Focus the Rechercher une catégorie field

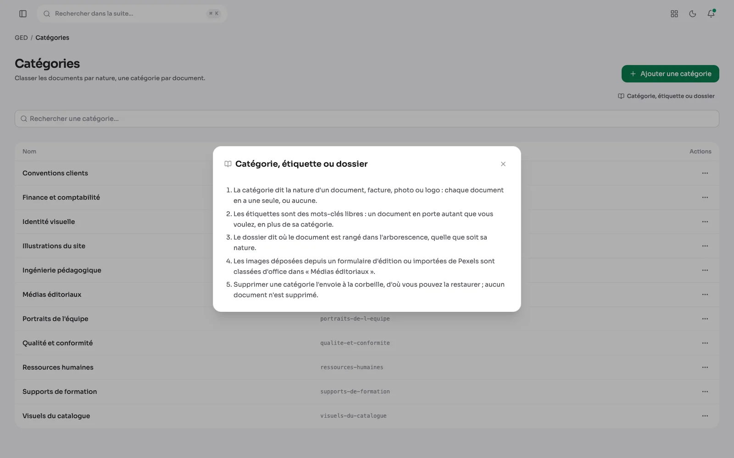tap(367, 119)
